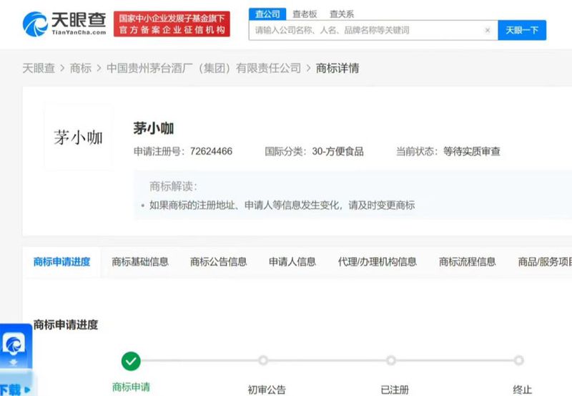Click the 已注册 step label

[x=395, y=390]
